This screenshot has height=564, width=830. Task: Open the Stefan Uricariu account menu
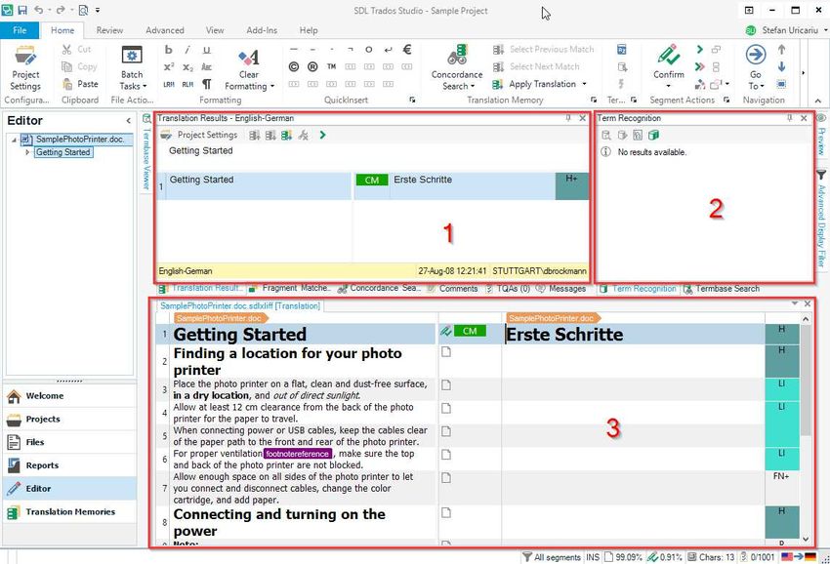[786, 30]
